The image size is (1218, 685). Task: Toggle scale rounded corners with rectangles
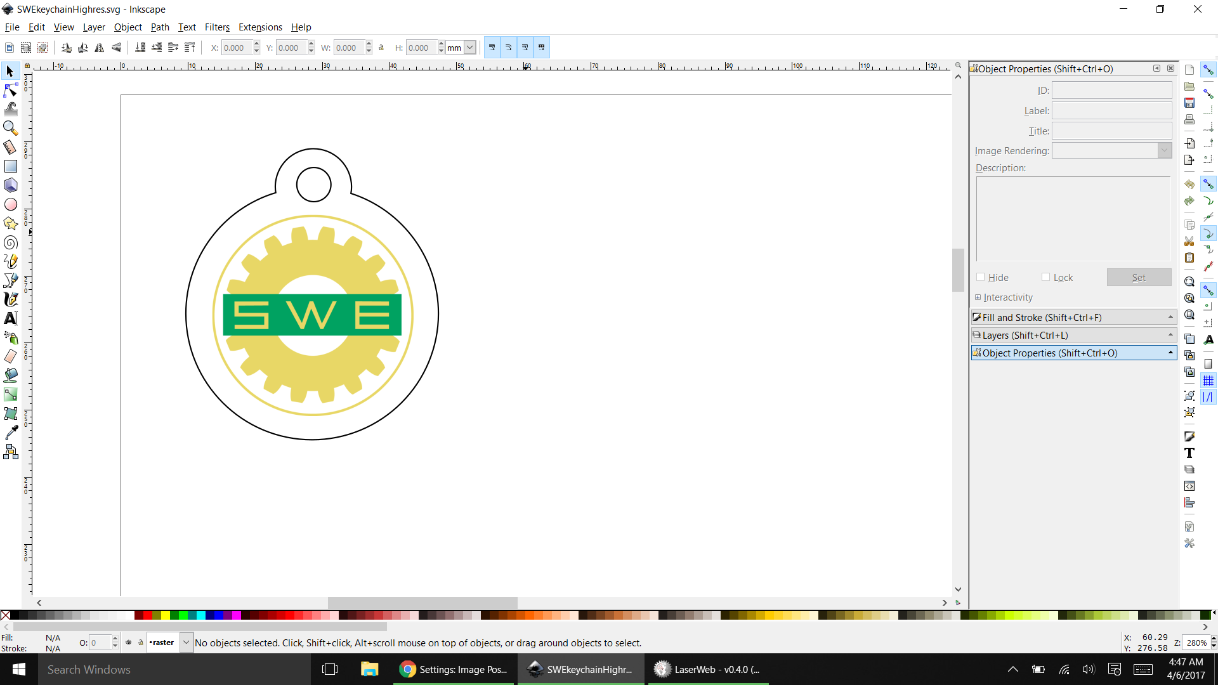pos(509,48)
